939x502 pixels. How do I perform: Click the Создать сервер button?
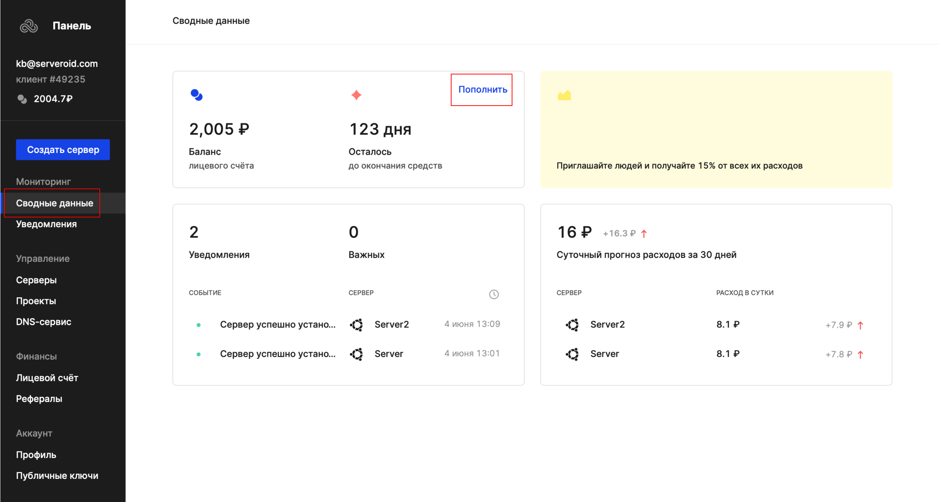(x=63, y=150)
